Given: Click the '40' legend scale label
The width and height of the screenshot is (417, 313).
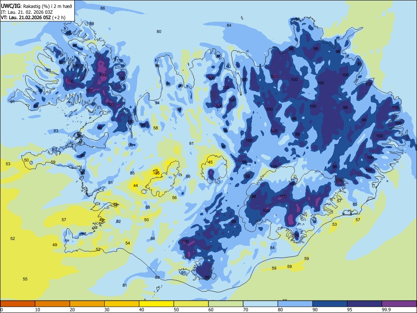Looking at the screenshot, I should (141, 310).
